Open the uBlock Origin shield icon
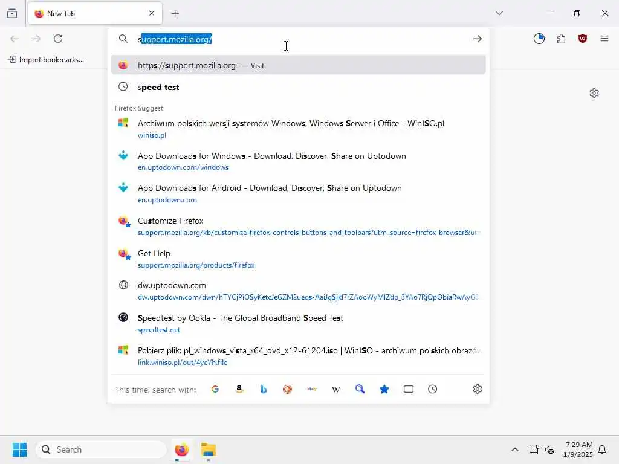This screenshot has height=464, width=619. point(583,39)
